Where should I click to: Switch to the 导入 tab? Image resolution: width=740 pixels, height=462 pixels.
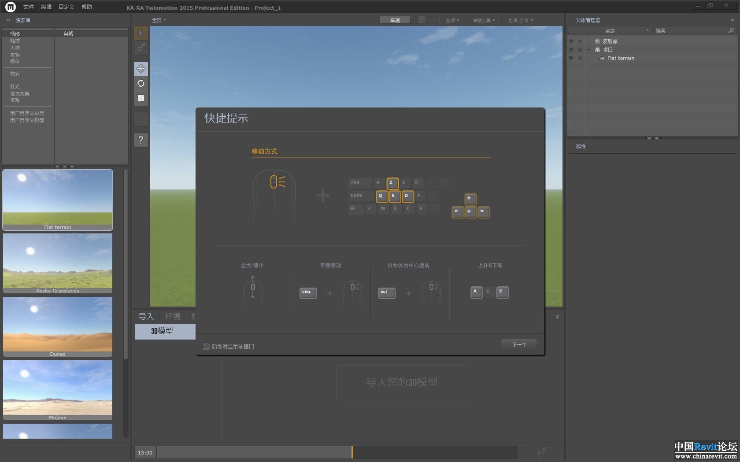click(x=146, y=316)
